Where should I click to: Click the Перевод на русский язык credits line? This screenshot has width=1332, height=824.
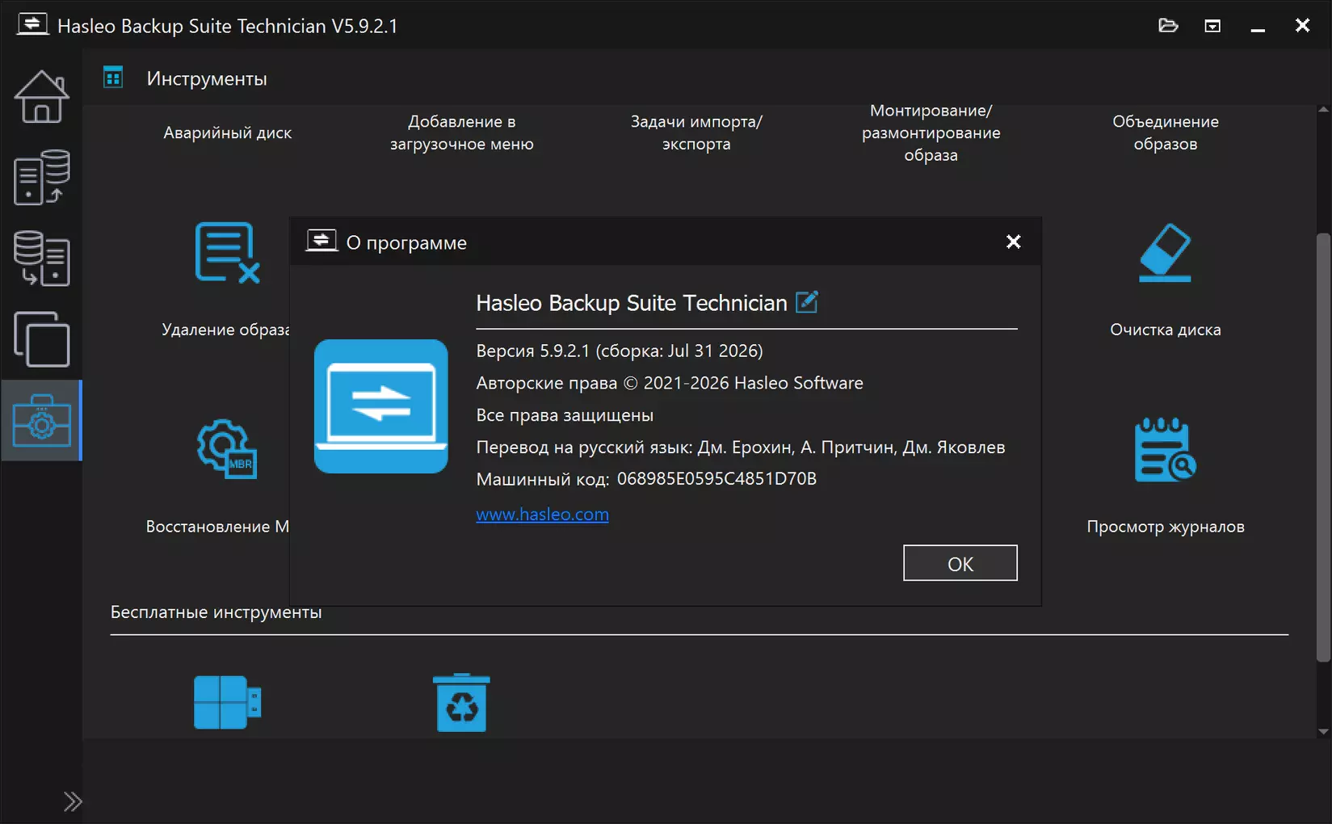click(741, 447)
